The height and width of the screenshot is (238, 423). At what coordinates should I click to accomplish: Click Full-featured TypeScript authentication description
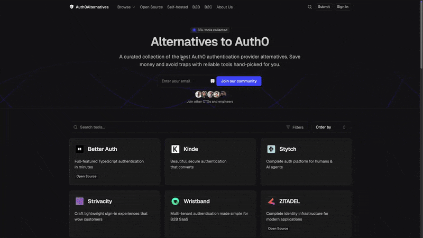(109, 164)
